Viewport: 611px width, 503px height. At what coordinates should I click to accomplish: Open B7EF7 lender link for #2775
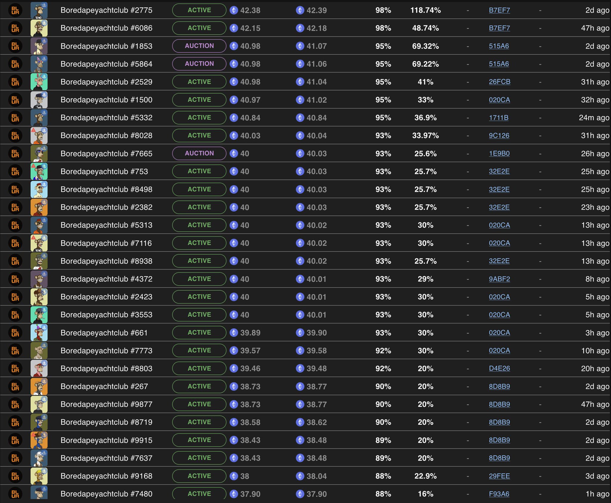coord(499,10)
